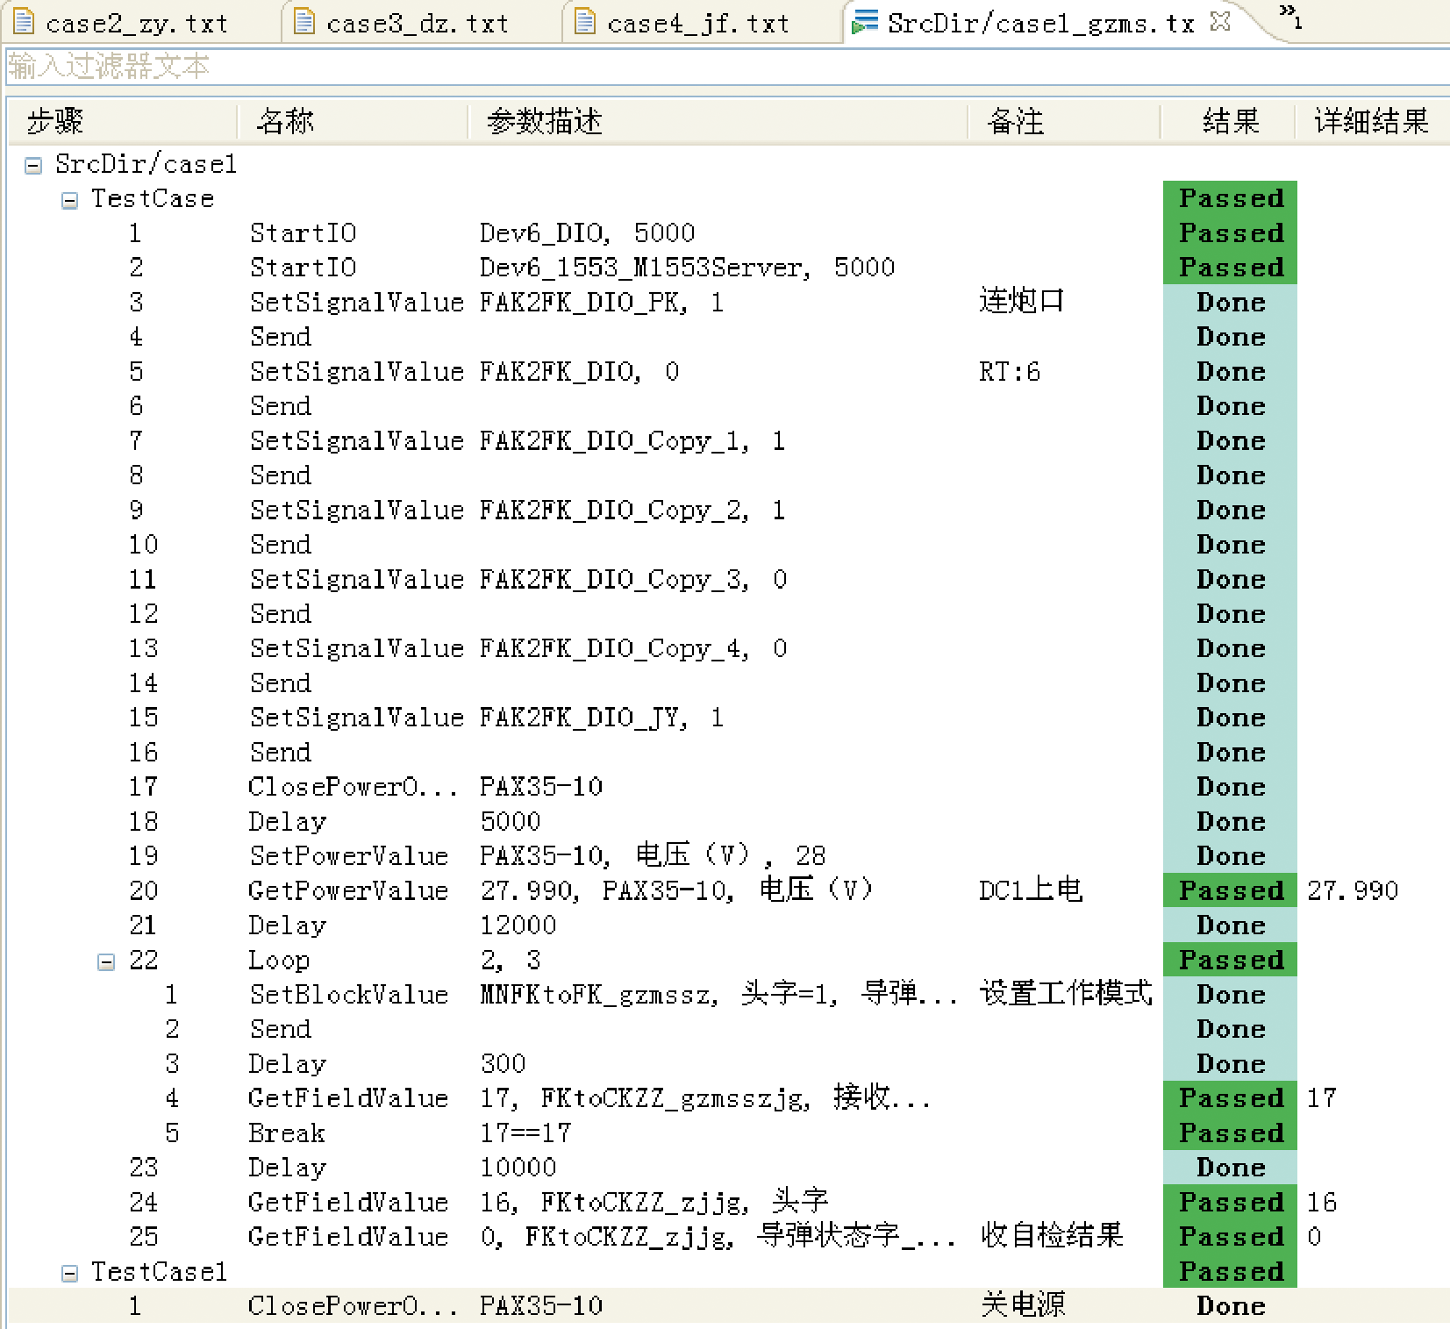Select the SetBlockValue MNFKtoFK_gzmssz row
Screen dimensions: 1450x1329
(x=728, y=994)
